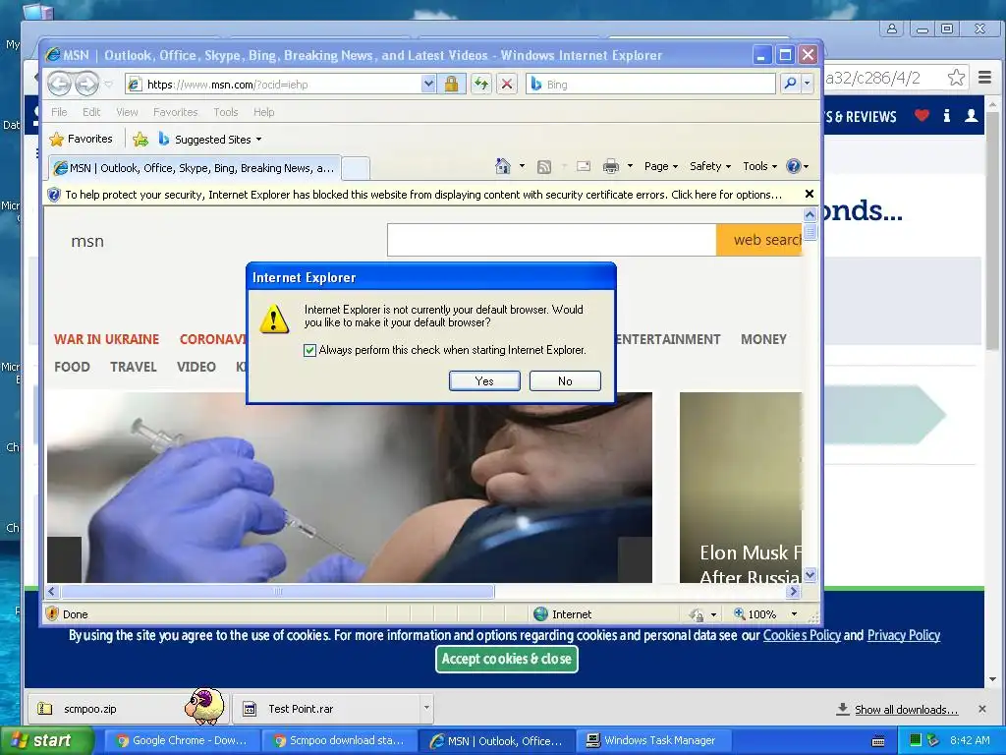
Task: Click the user profile icon in page header
Action: point(972,116)
